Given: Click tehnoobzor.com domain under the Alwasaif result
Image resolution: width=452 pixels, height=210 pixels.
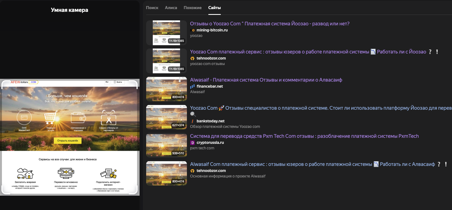Looking at the screenshot, I should click(x=211, y=171).
